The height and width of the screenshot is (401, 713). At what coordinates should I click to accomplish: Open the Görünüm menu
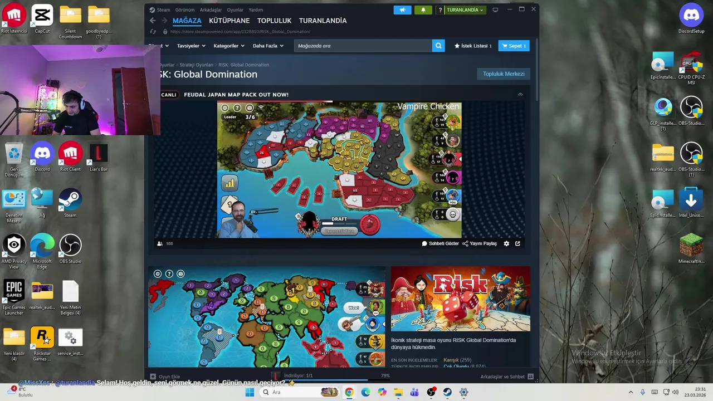tap(185, 9)
